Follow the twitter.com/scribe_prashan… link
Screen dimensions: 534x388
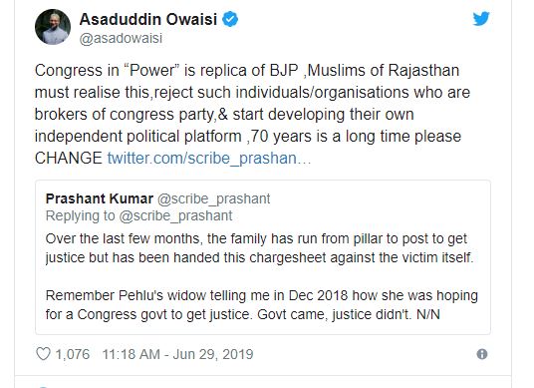209,159
